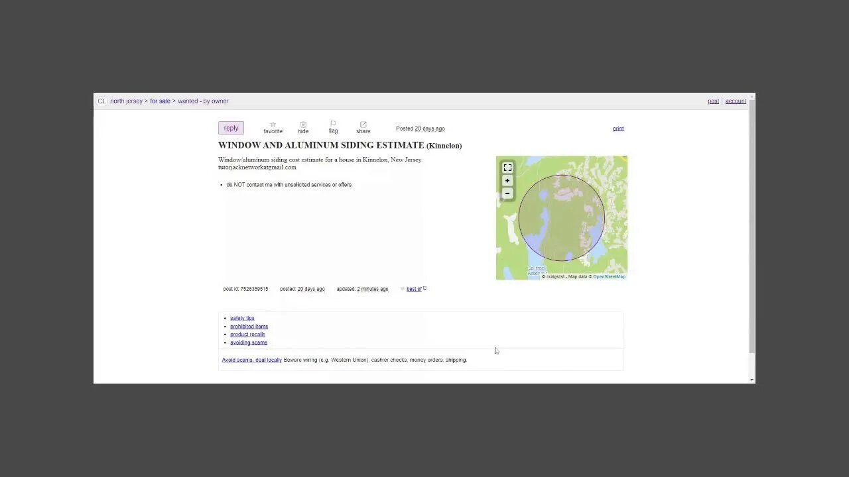Click the CL craigslist home logo
Image resolution: width=849 pixels, height=477 pixels.
point(101,101)
